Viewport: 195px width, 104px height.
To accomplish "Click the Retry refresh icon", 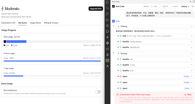I will [x=185, y=95].
